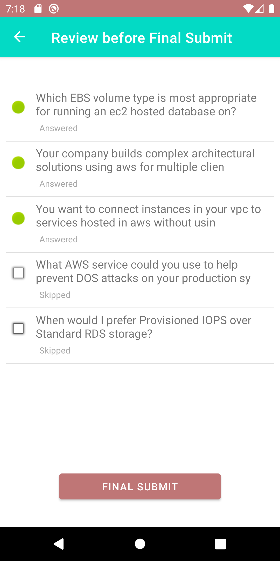
Task: Tap green dot beside architectural solutions question
Action: (x=18, y=163)
